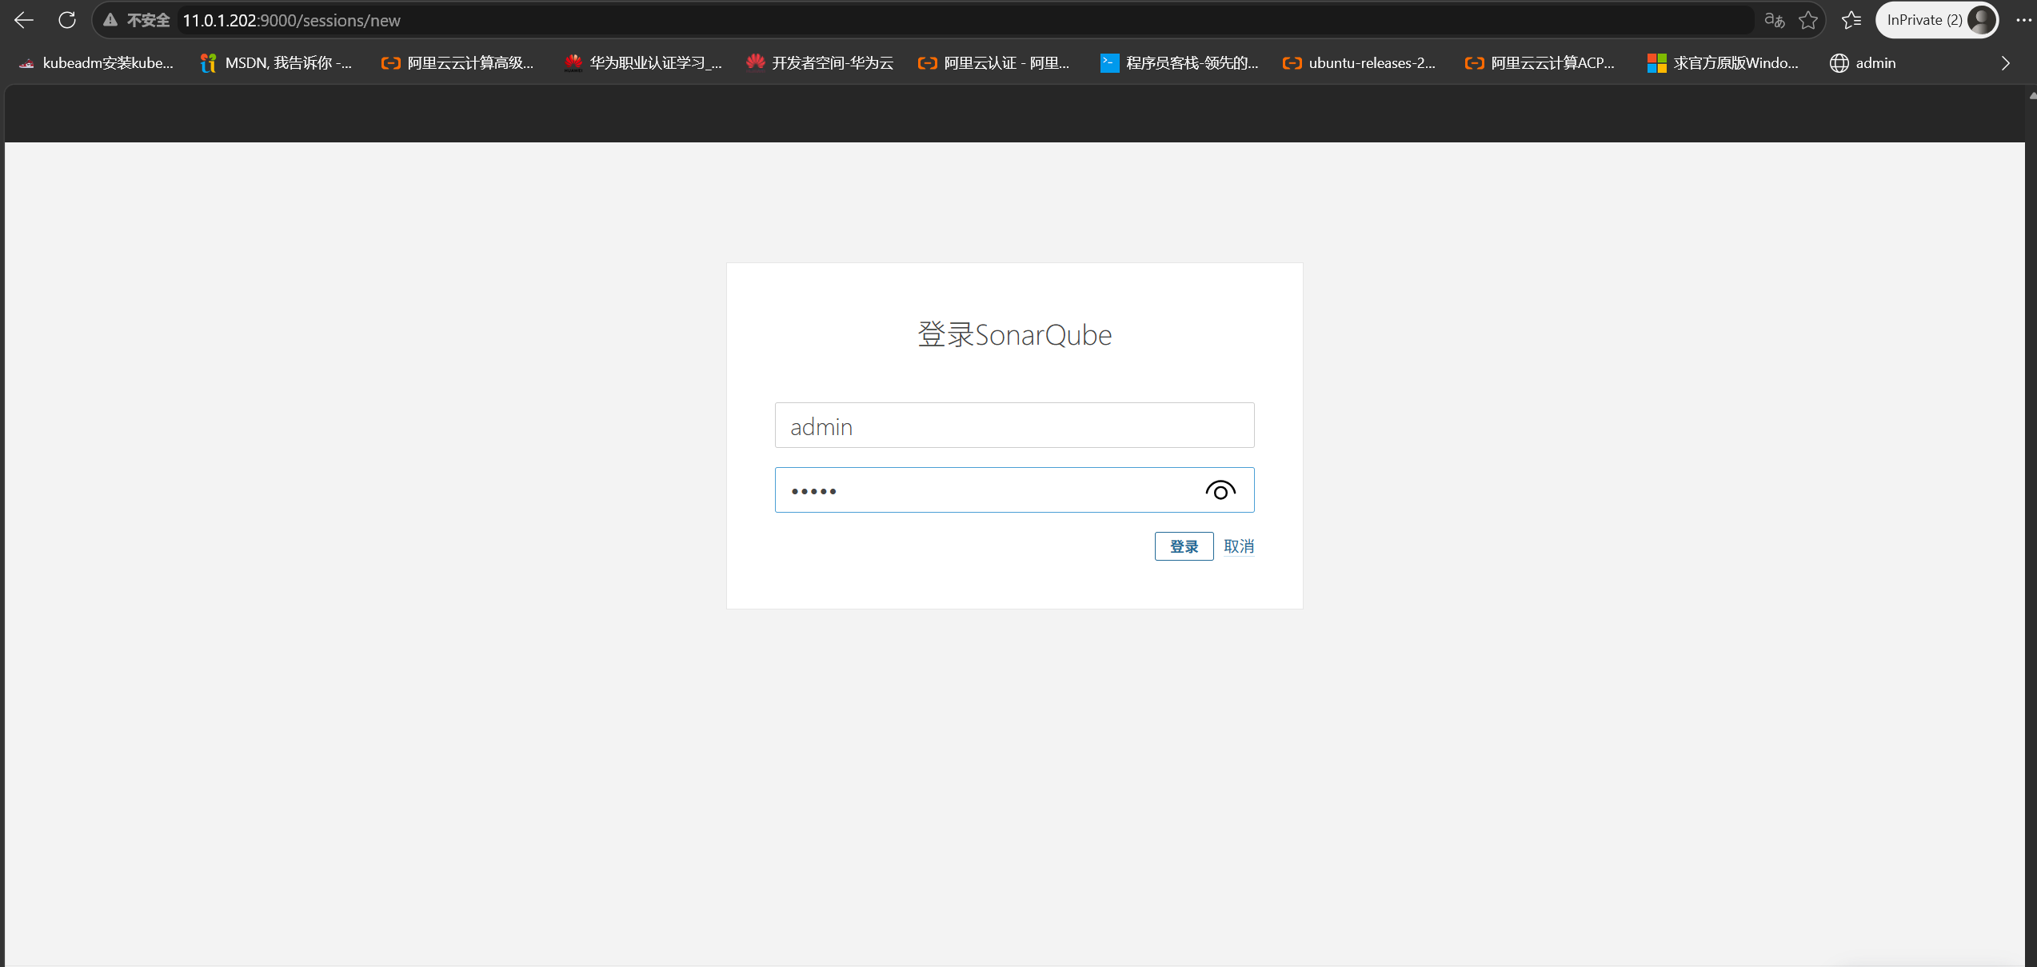Open the admin bookmark with globe icon
Viewport: 2037px width, 967px height.
[x=1863, y=63]
